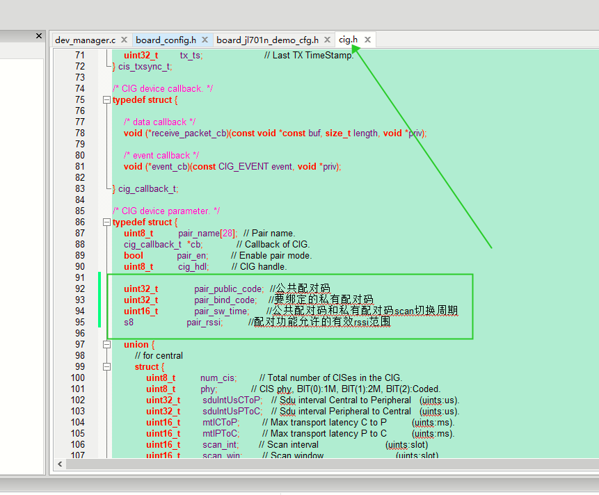
Task: Collapse the typedef struct fold at line 75
Action: [x=106, y=100]
